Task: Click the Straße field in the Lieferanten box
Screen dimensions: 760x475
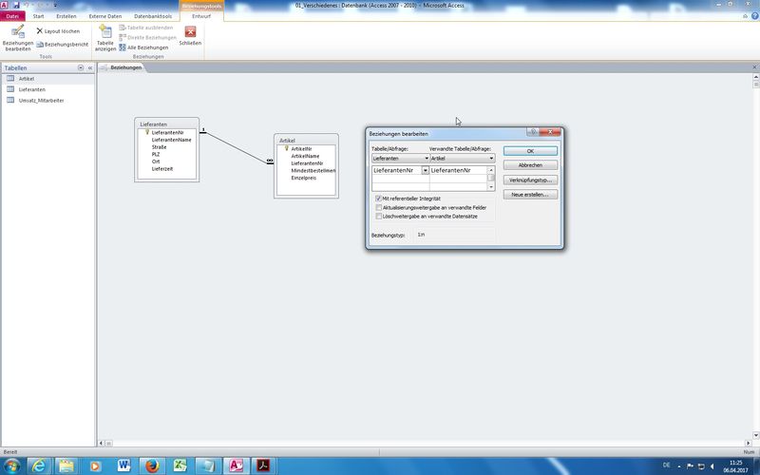Action: (159, 147)
